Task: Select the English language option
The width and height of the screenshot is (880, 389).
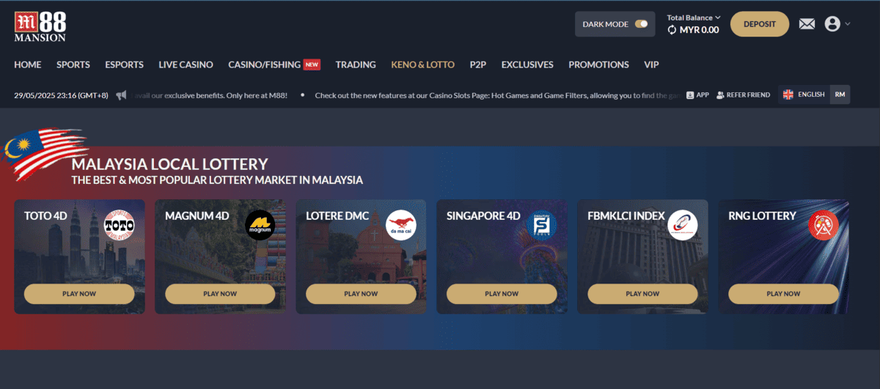Action: tap(804, 95)
